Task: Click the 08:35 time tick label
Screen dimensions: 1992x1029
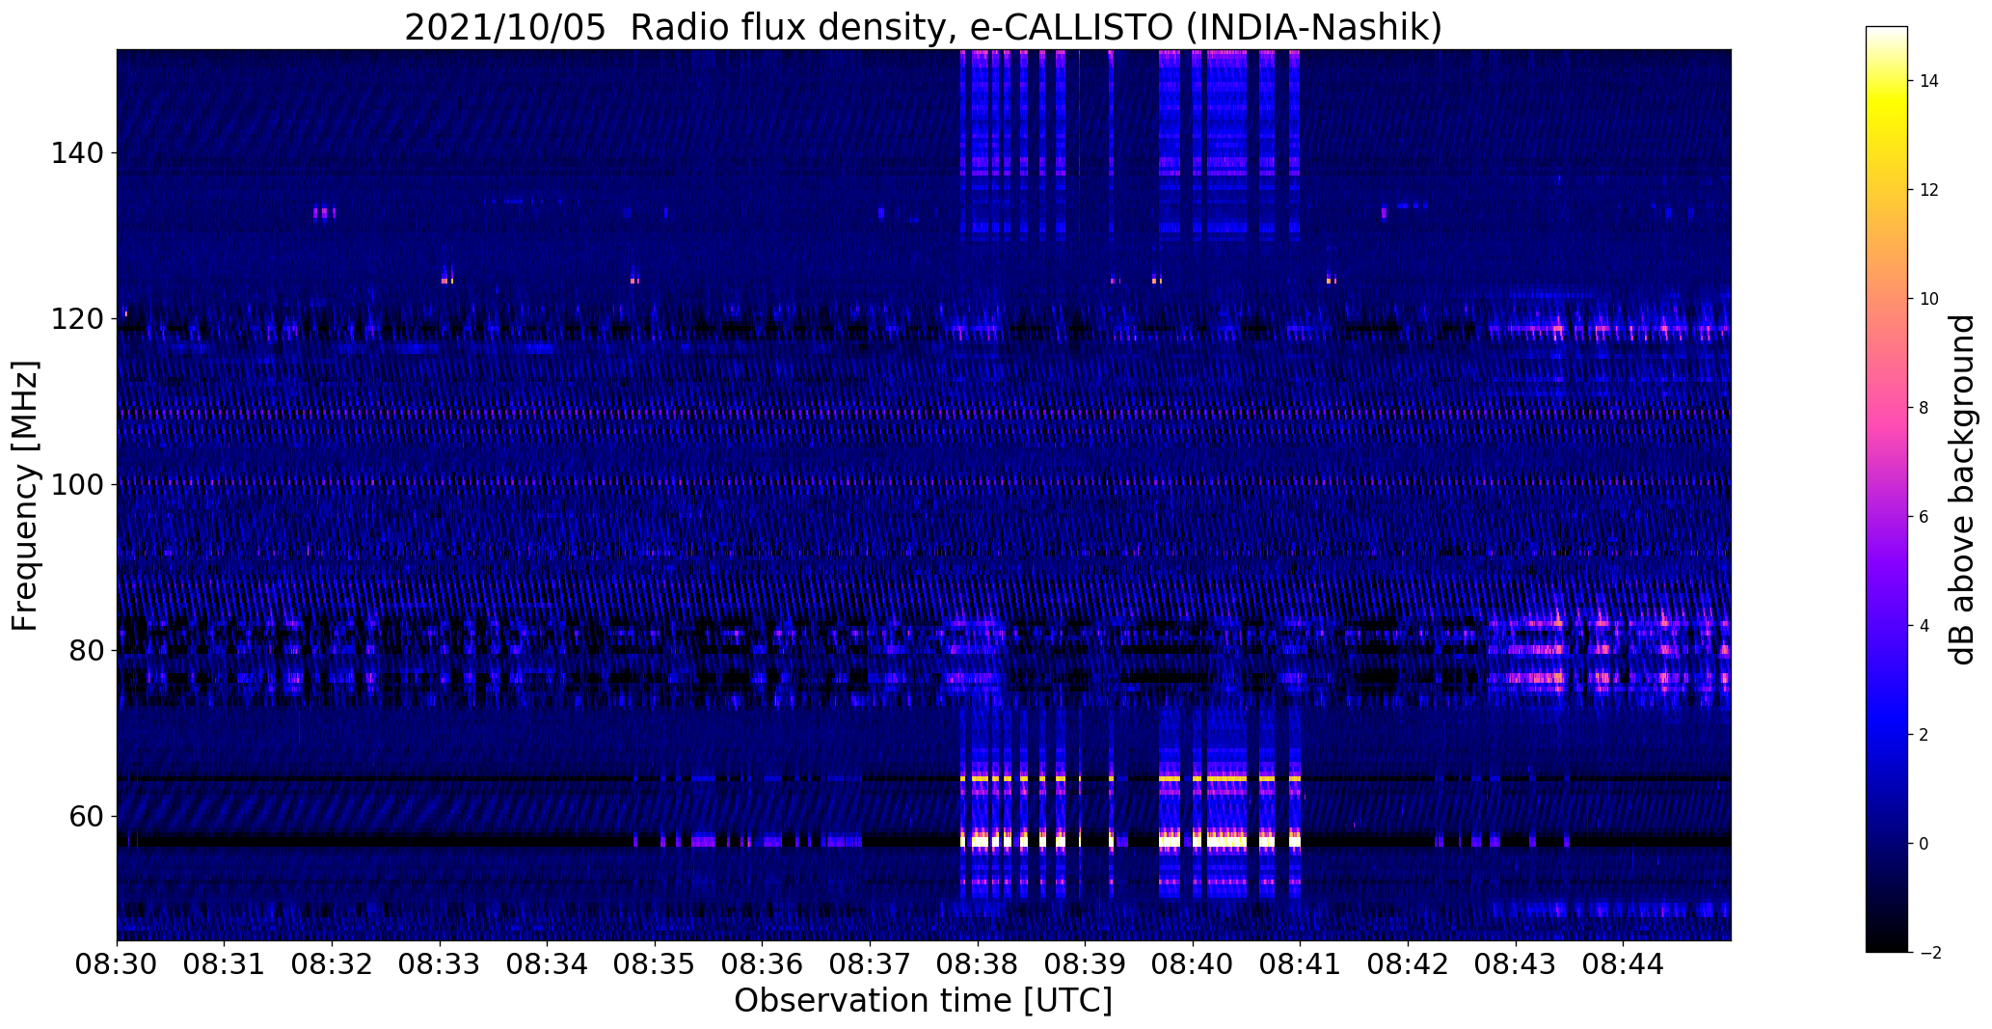Action: [x=655, y=964]
